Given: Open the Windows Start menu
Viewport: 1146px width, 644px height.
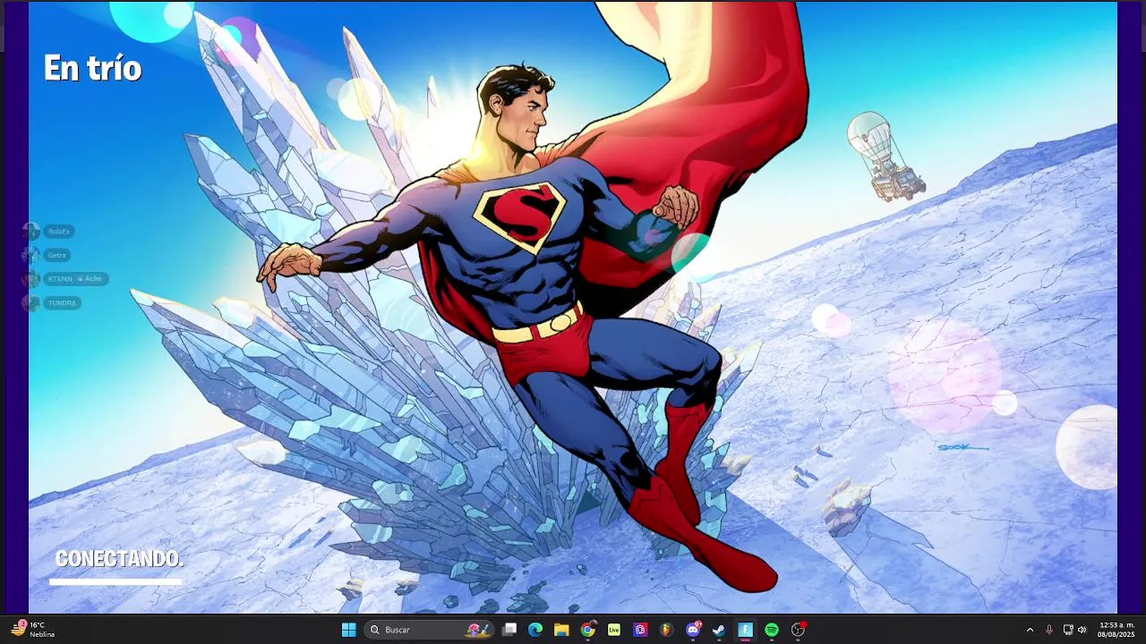Looking at the screenshot, I should pyautogui.click(x=349, y=630).
